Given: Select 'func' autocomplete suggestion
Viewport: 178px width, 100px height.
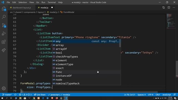Looking at the screenshot, I should click(86, 72).
